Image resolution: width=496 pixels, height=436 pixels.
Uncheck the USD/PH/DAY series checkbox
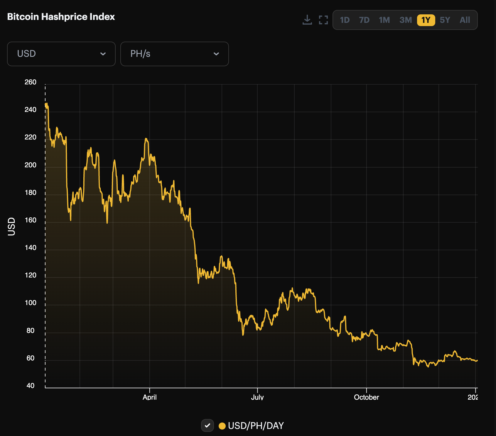pos(207,425)
